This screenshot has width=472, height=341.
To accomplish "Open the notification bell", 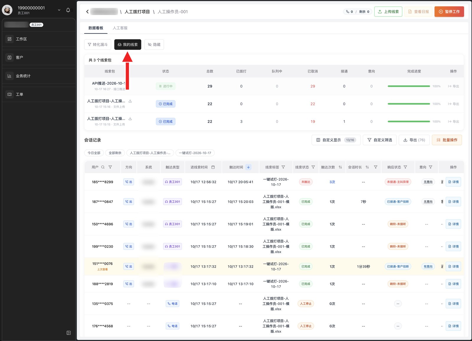I will pos(68,10).
